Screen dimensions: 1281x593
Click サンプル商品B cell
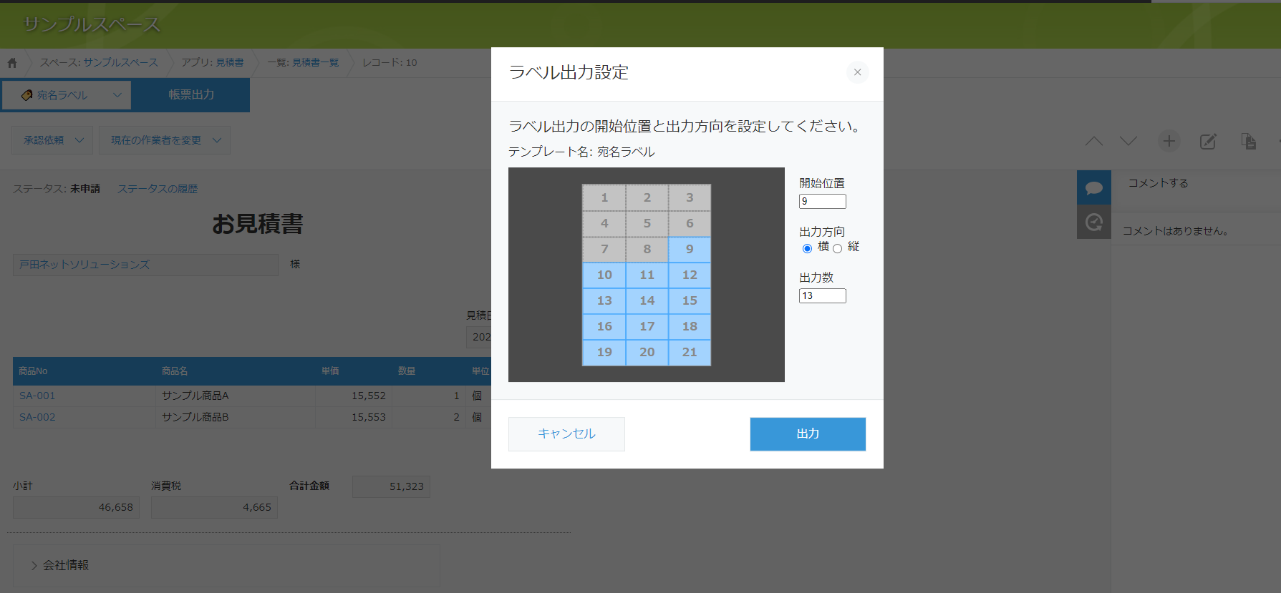coord(236,417)
